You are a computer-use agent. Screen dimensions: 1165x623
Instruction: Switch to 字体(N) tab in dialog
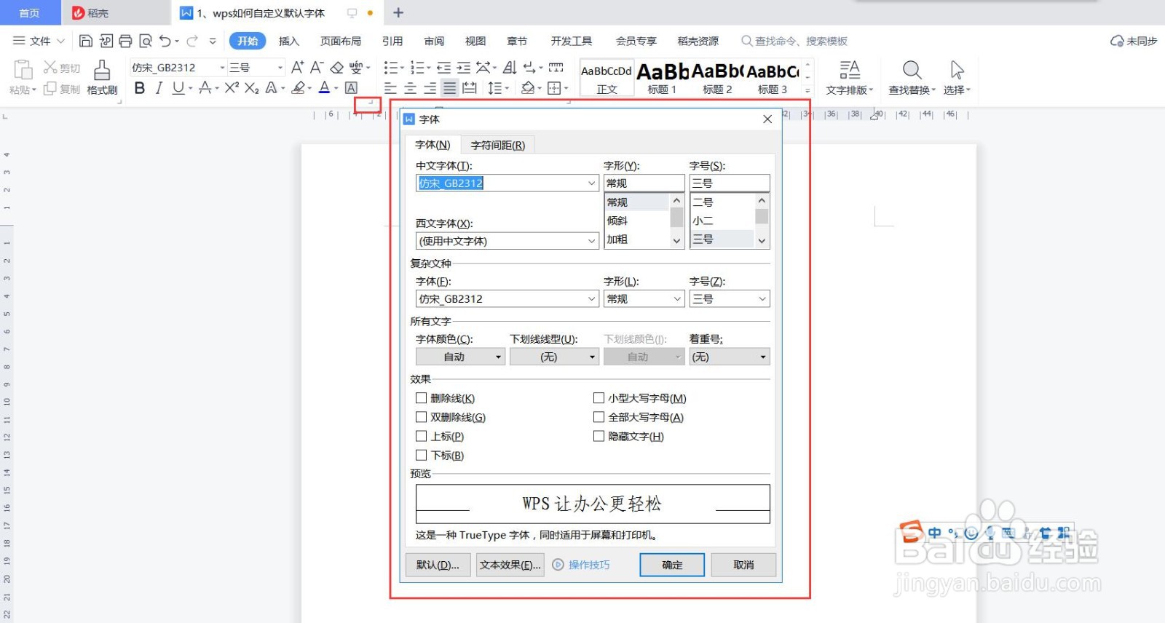coord(433,145)
